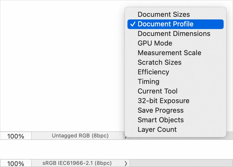Choose Save Progress entry
This screenshot has height=167, width=233.
point(161,110)
